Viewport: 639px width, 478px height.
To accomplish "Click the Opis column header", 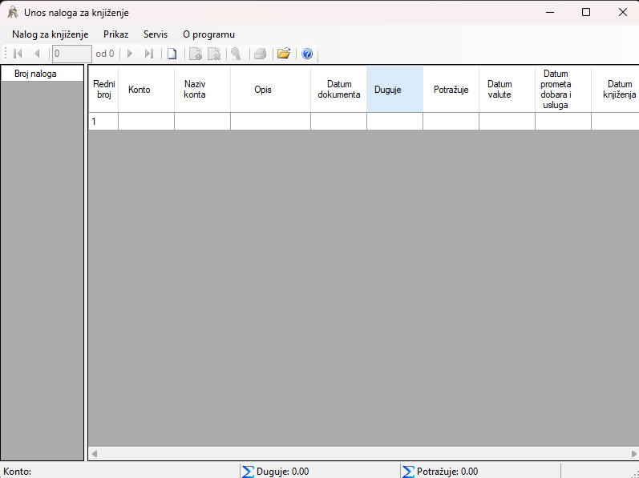I will click(x=271, y=90).
